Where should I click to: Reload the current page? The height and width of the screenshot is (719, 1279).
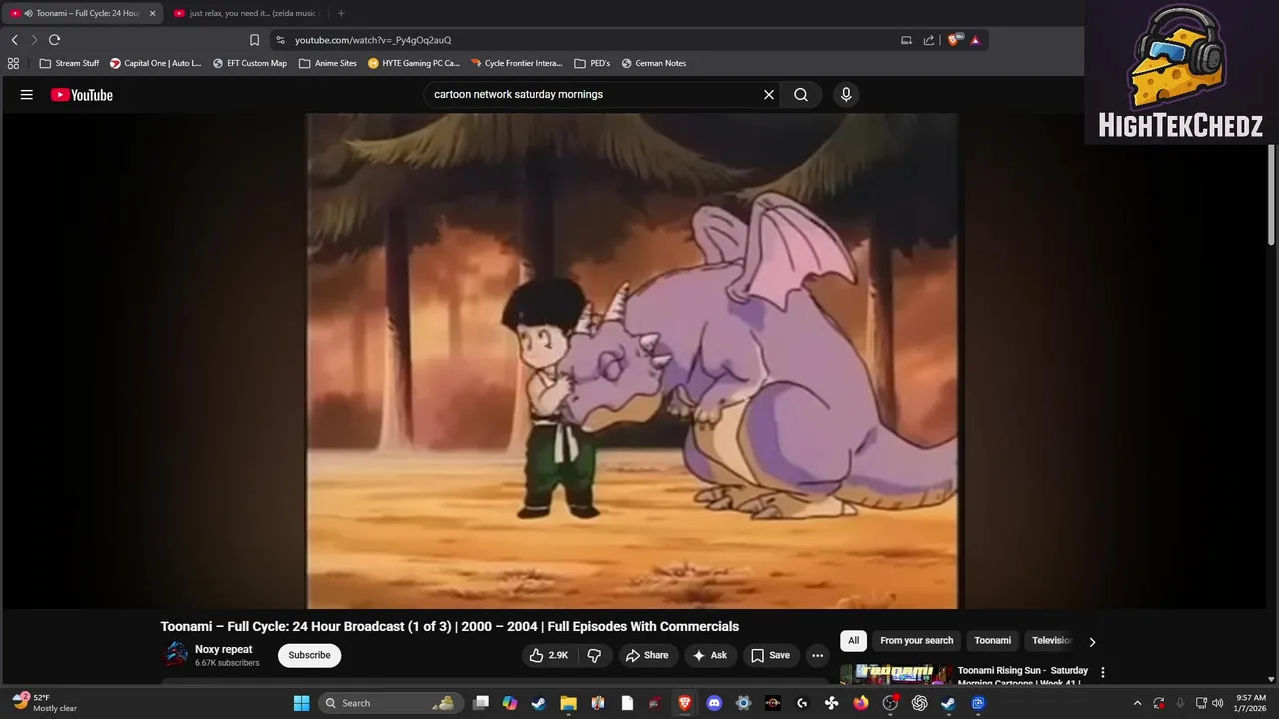pos(54,40)
